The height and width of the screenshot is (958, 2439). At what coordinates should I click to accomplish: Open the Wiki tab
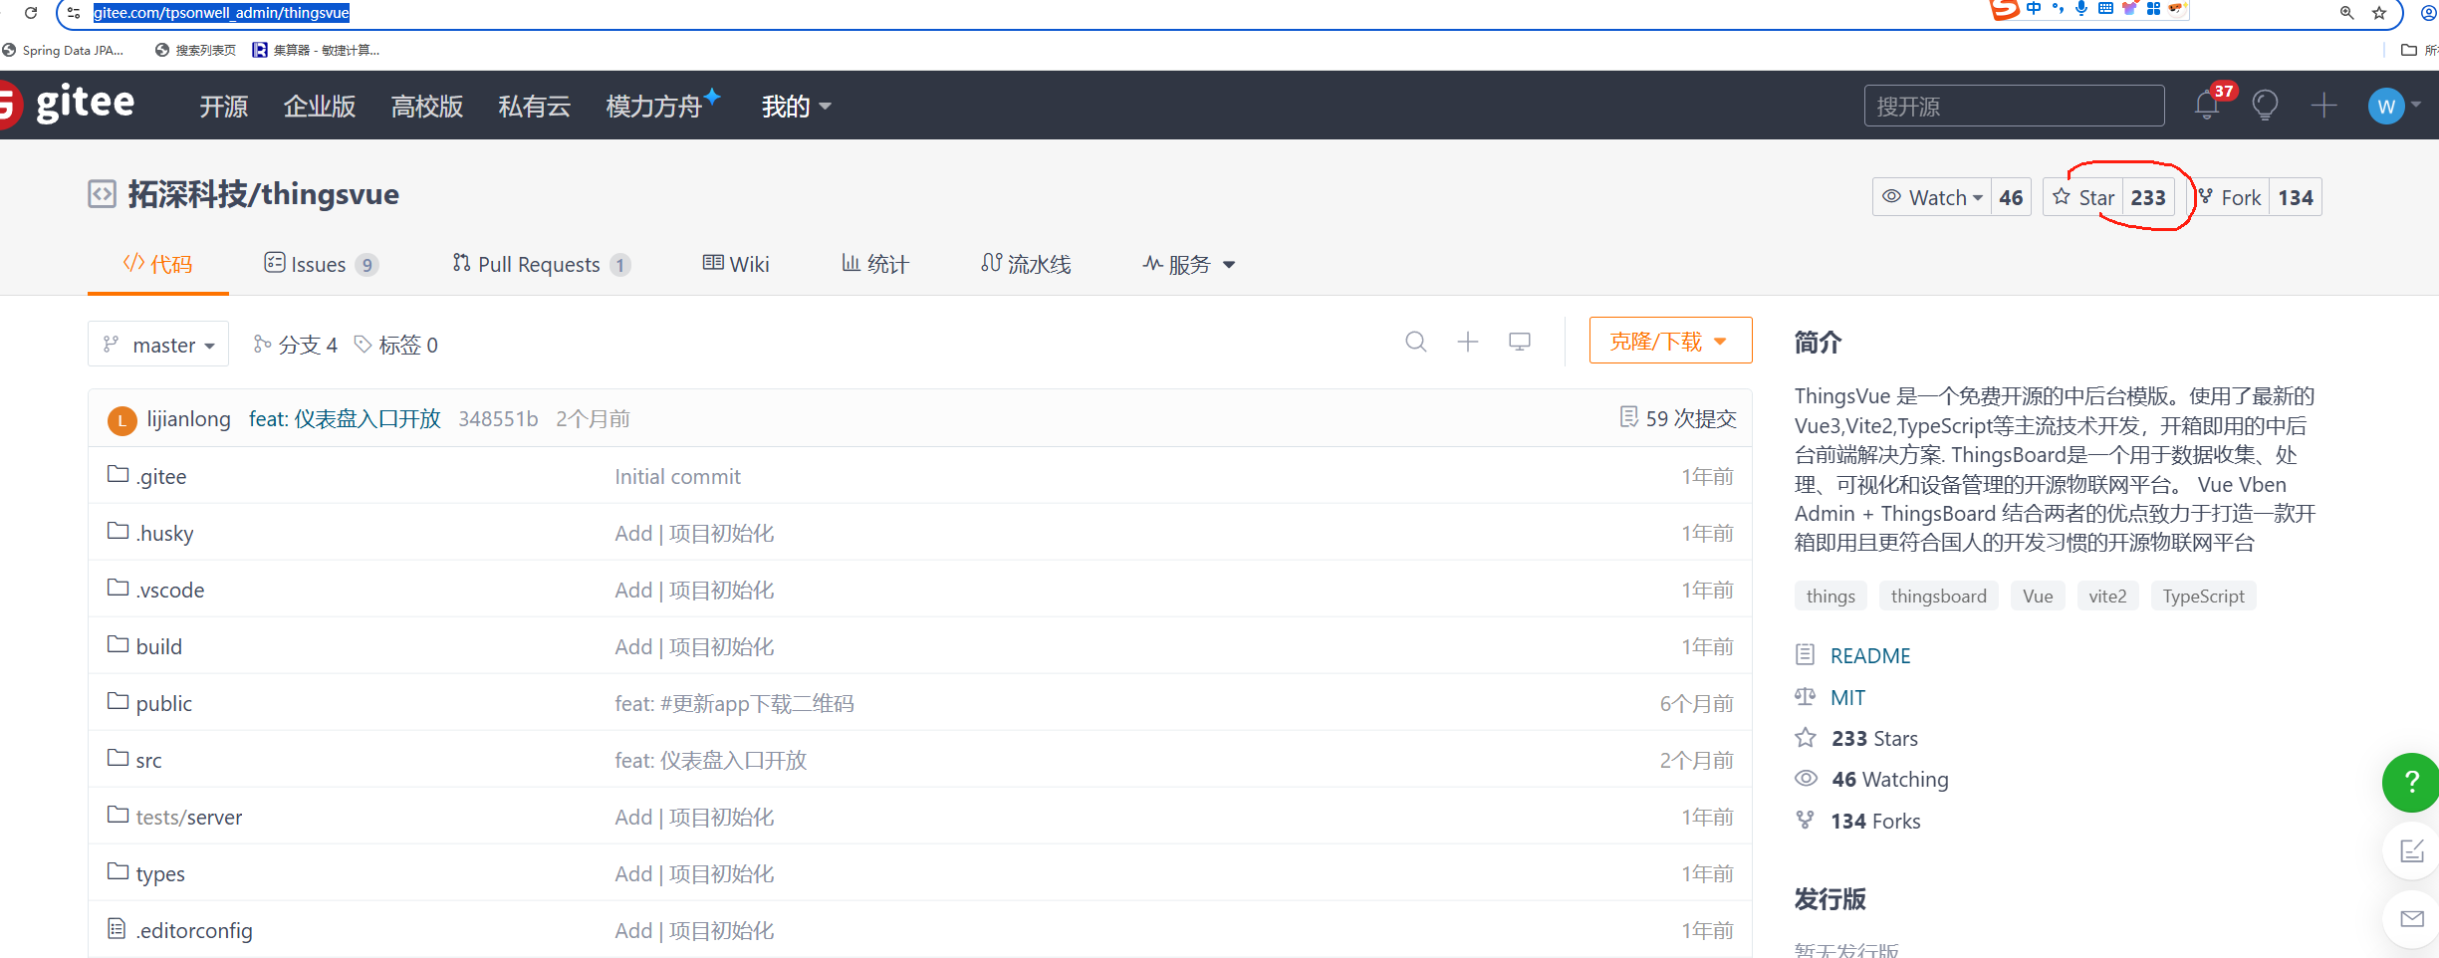tap(736, 264)
